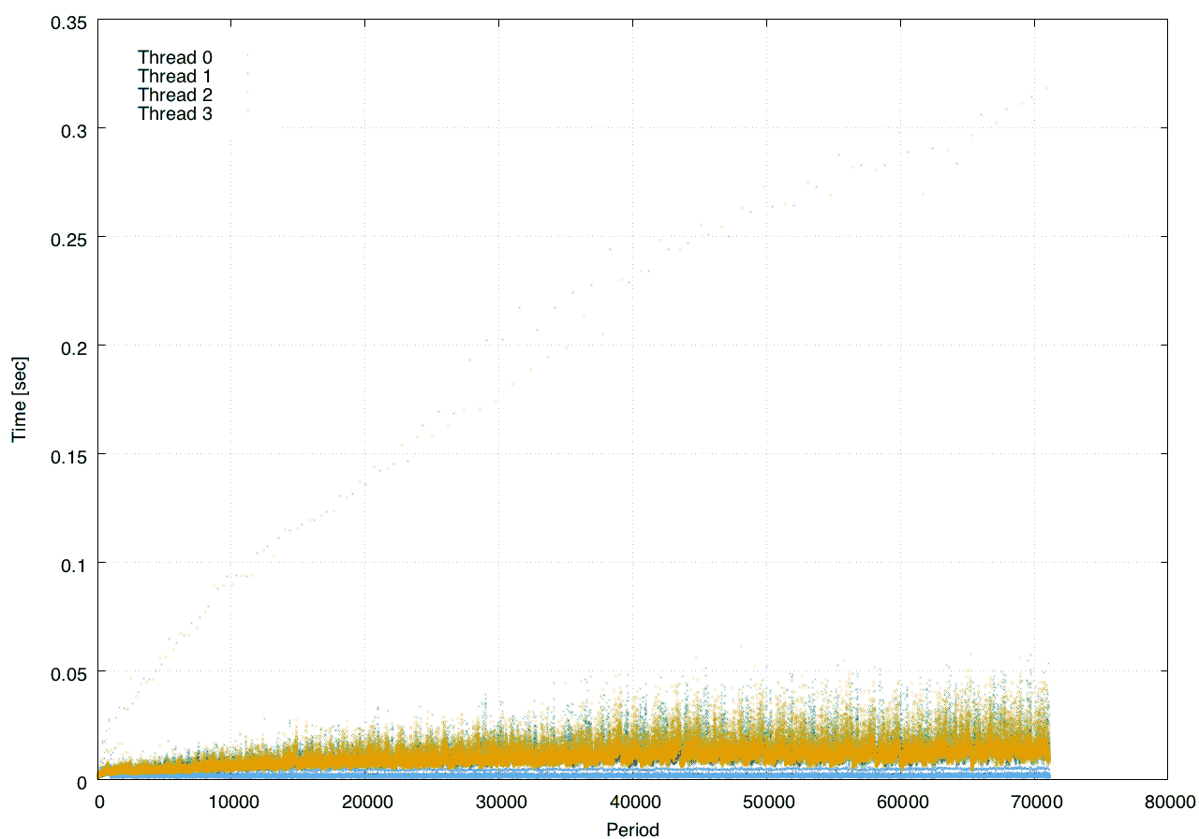Image resolution: width=1199 pixels, height=839 pixels.
Task: Click the 50000 x-axis tick label
Action: (x=767, y=802)
